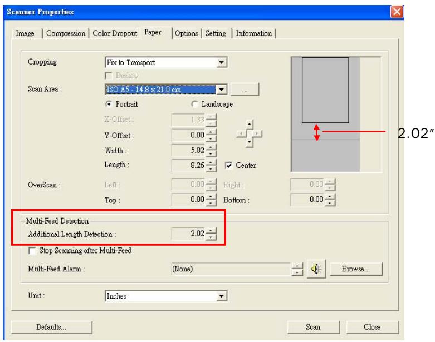Increase OverScan Bottom value
Screen dimensions: 435x342
click(x=330, y=196)
